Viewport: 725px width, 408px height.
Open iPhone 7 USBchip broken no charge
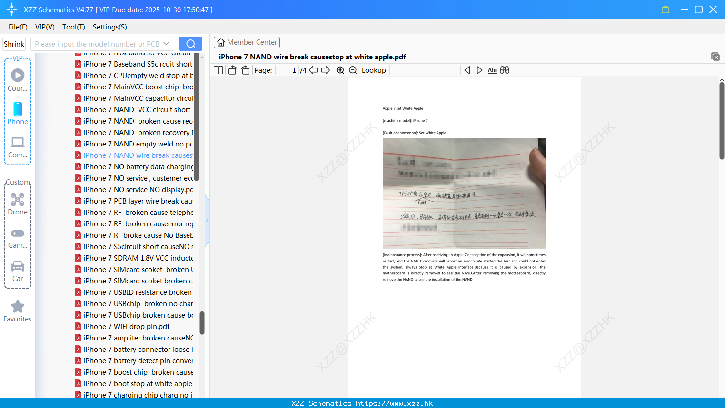pyautogui.click(x=134, y=304)
